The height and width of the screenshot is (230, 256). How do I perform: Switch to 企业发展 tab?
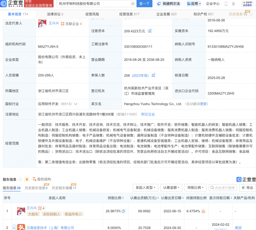[x=166, y=14]
